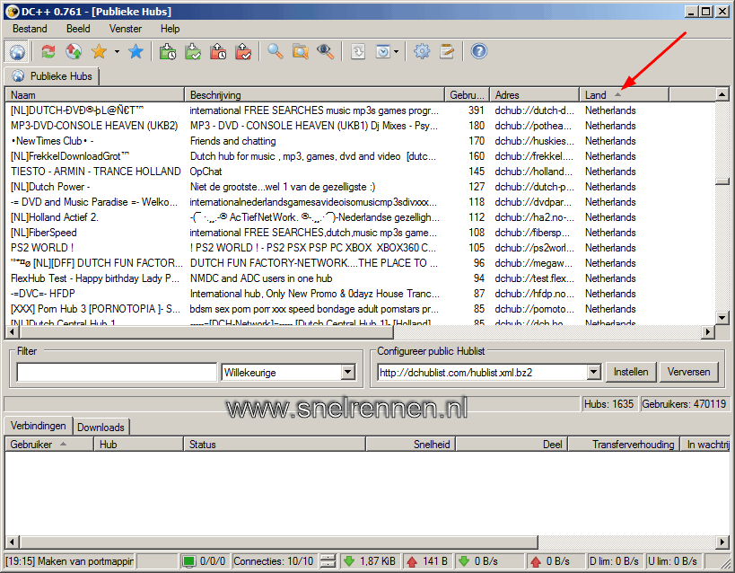Click the Instellen button

pyautogui.click(x=631, y=372)
